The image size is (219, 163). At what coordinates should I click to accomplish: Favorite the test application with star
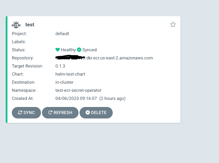(173, 24)
